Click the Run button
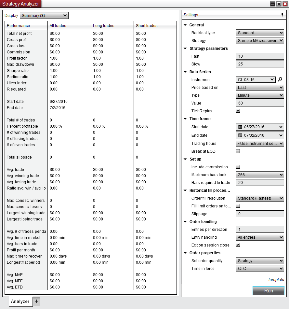 coord(269,291)
